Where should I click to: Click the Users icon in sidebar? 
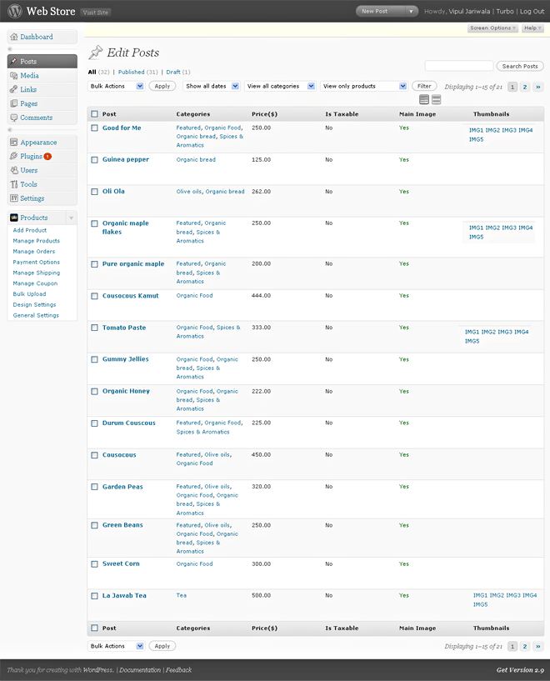coord(14,170)
